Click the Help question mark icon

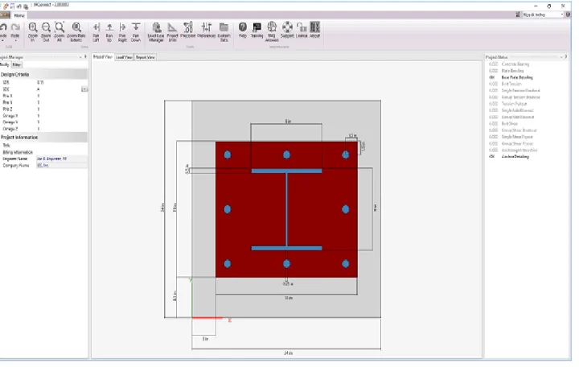point(243,27)
